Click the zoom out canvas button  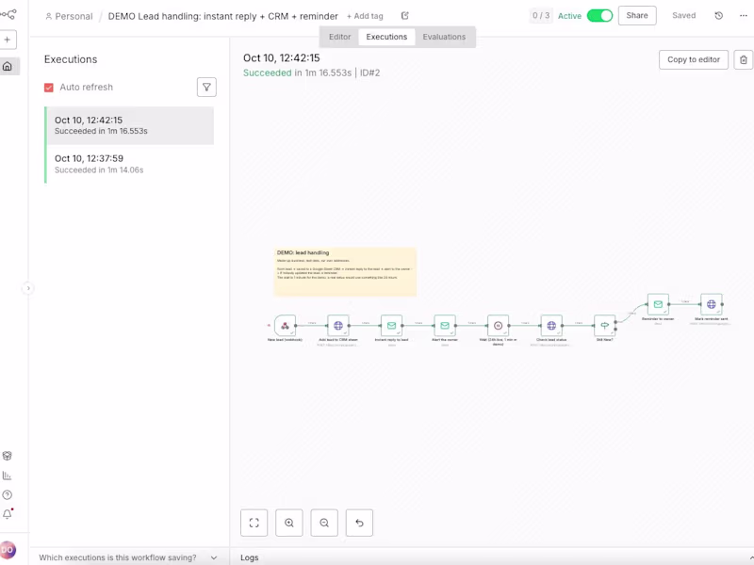324,523
